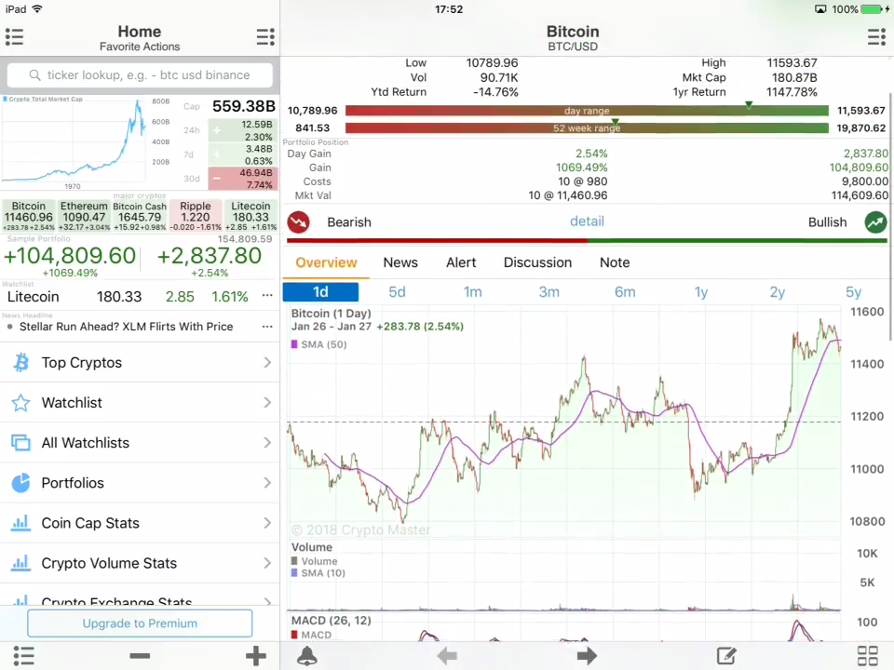Open the Stellar Run Ahead news headline

[126, 327]
